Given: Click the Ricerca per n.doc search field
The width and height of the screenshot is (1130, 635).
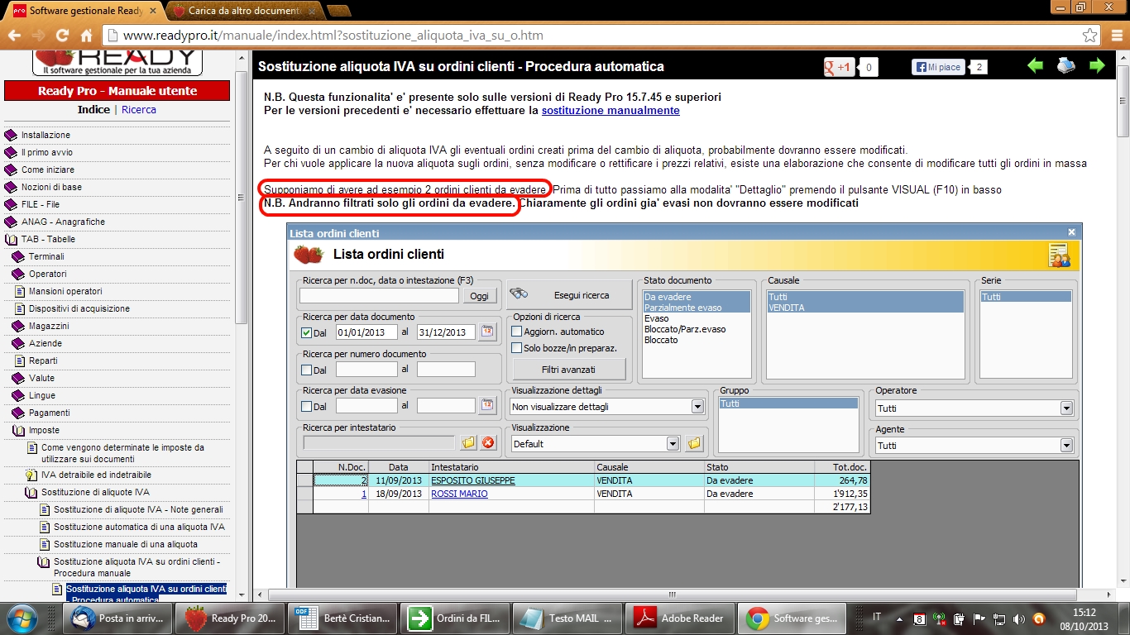Looking at the screenshot, I should 379,296.
